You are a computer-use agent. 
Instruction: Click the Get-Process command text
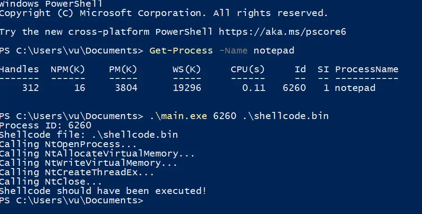tap(181, 50)
